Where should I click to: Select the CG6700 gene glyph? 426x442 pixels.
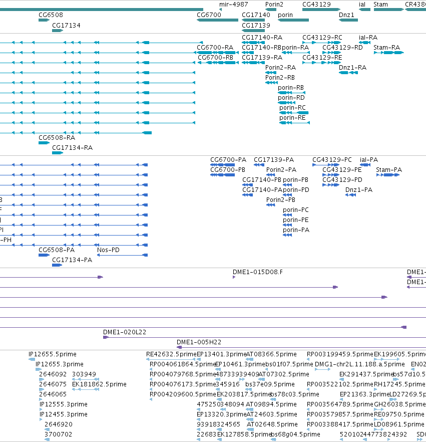point(217,20)
